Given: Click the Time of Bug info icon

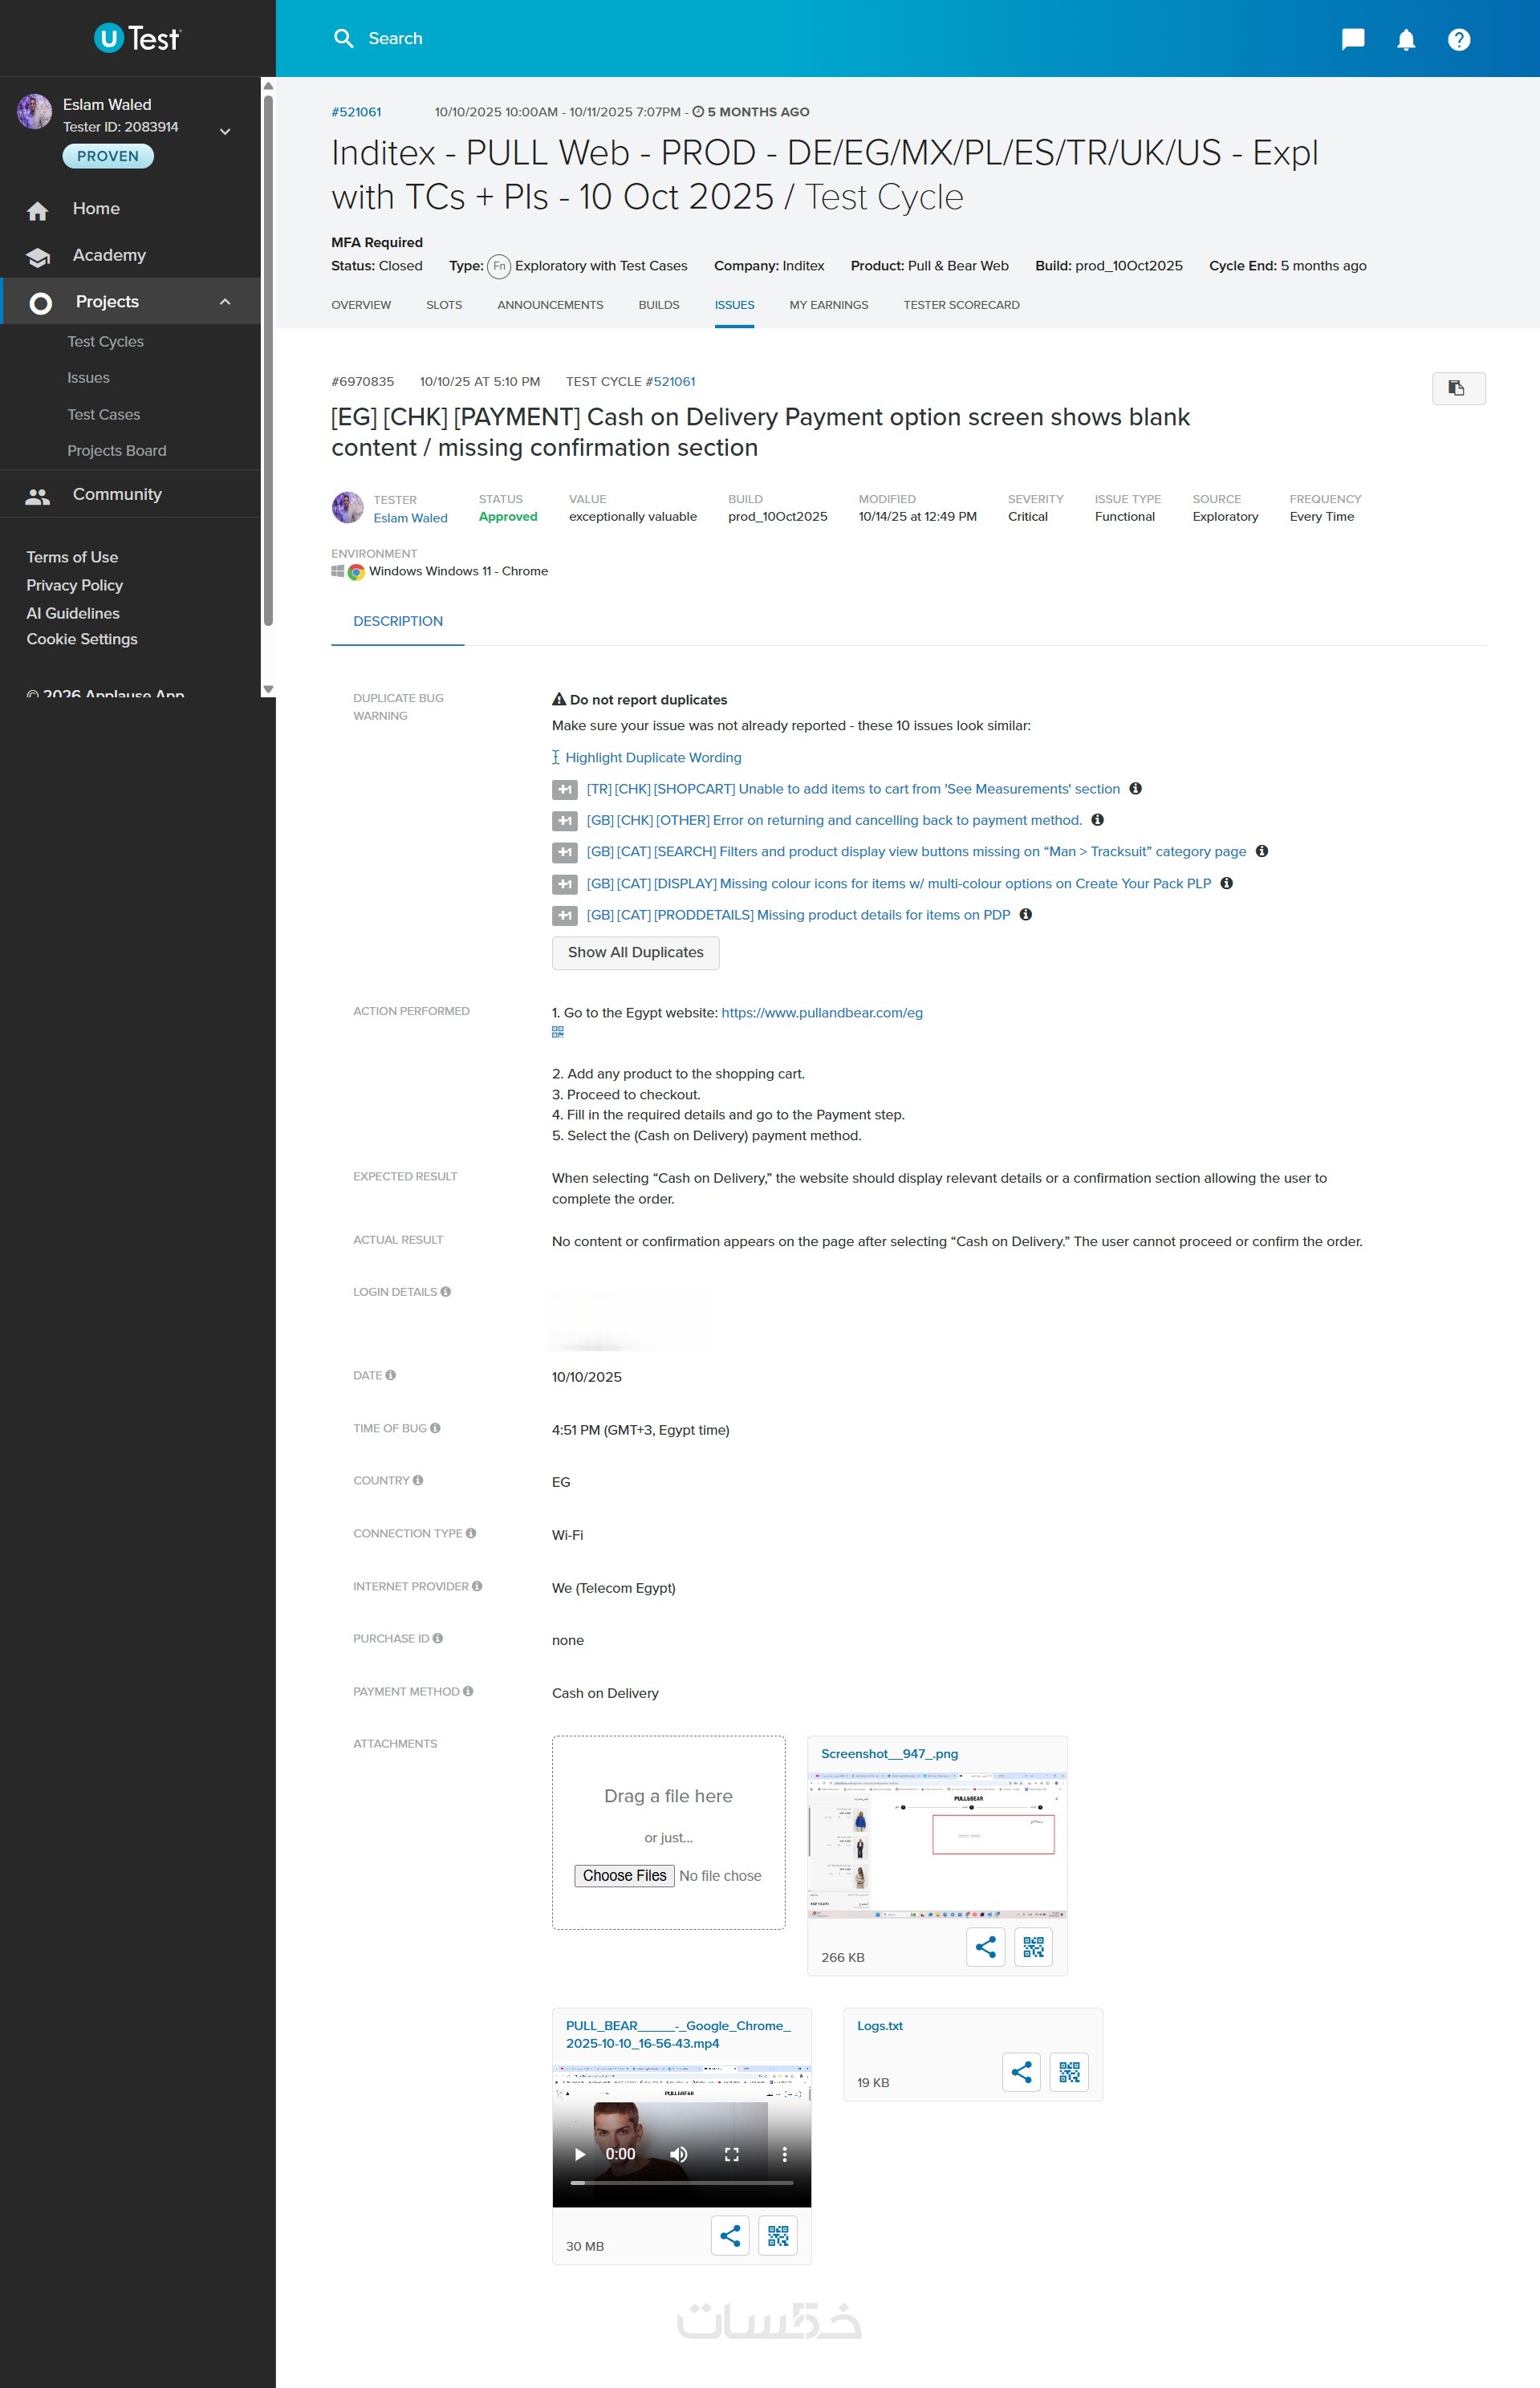Looking at the screenshot, I should (435, 1428).
